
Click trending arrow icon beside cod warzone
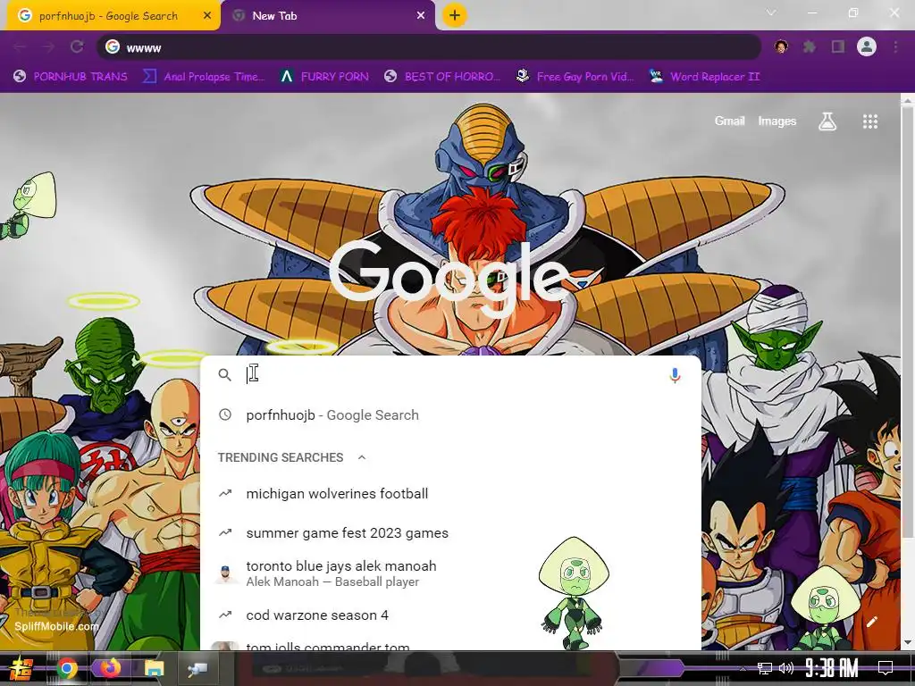pyautogui.click(x=224, y=615)
